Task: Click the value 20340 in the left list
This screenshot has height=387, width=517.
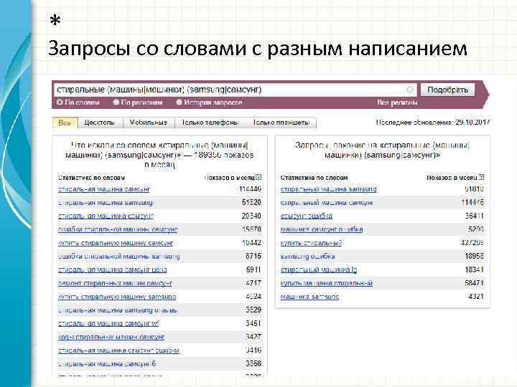Action: coord(251,216)
